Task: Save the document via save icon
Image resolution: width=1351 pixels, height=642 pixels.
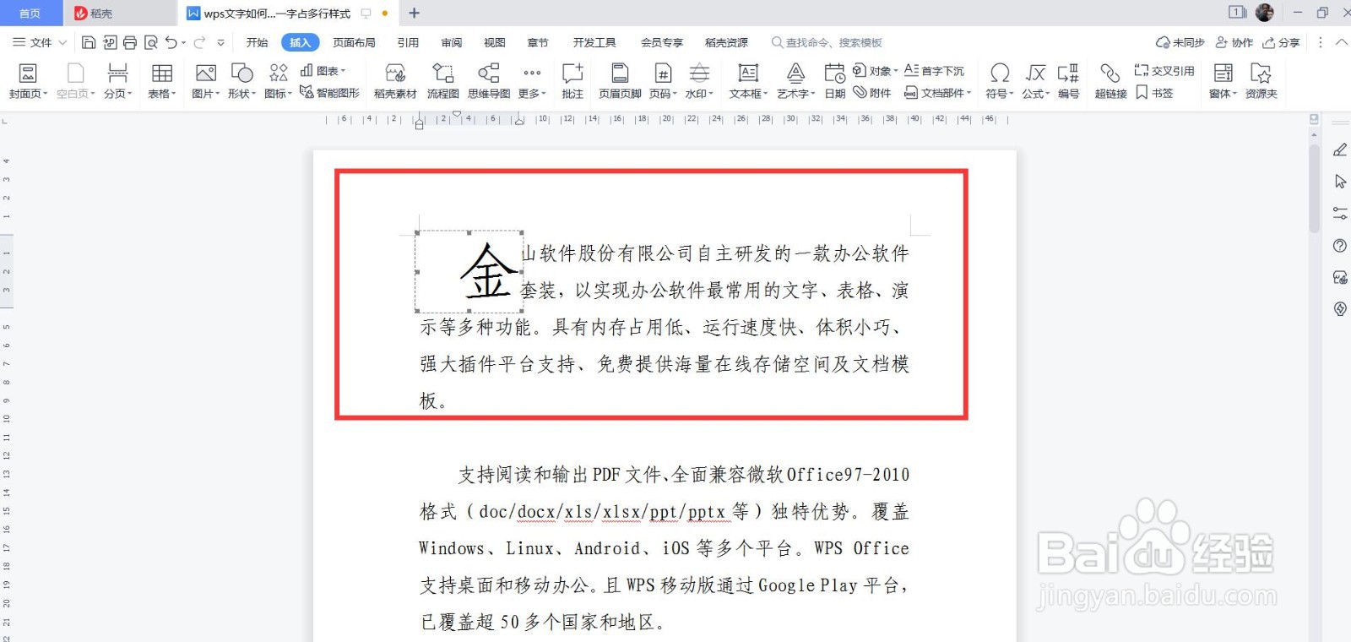Action: 89,42
